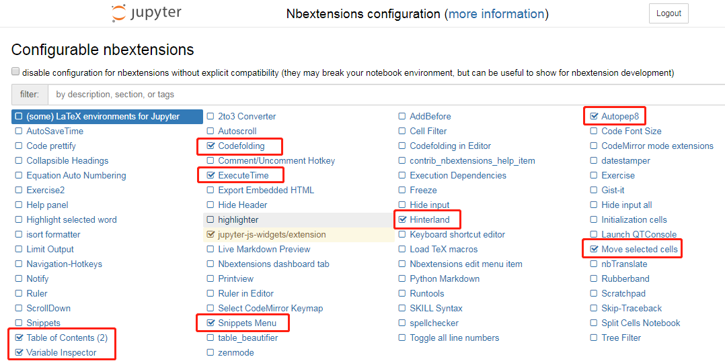Uncheck the Codefolding extension

point(211,146)
